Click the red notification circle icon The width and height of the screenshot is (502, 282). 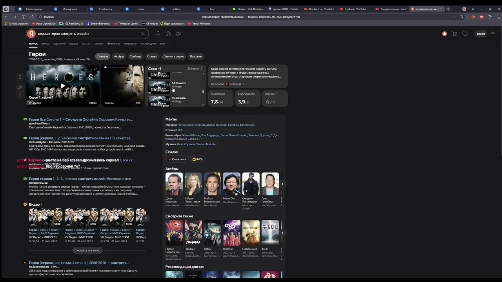point(444,34)
